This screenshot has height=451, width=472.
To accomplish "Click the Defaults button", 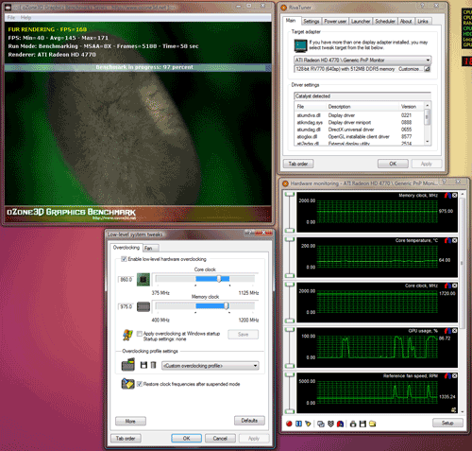I will point(249,421).
